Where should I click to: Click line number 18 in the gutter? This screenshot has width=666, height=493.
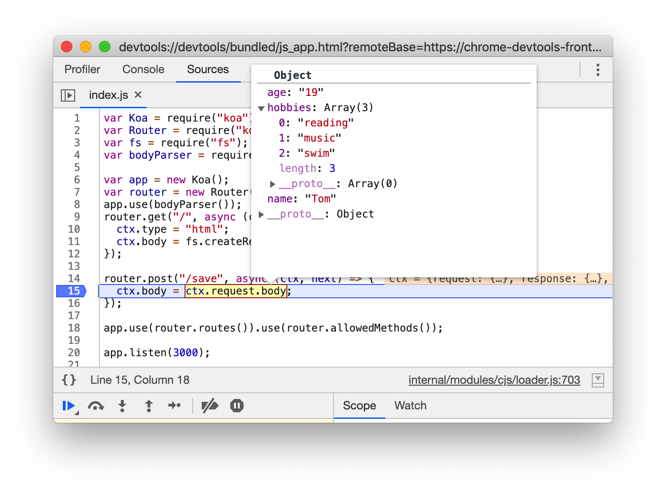74,328
